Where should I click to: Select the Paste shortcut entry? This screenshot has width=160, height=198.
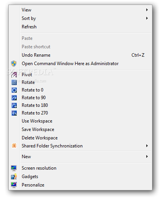tap(80, 47)
